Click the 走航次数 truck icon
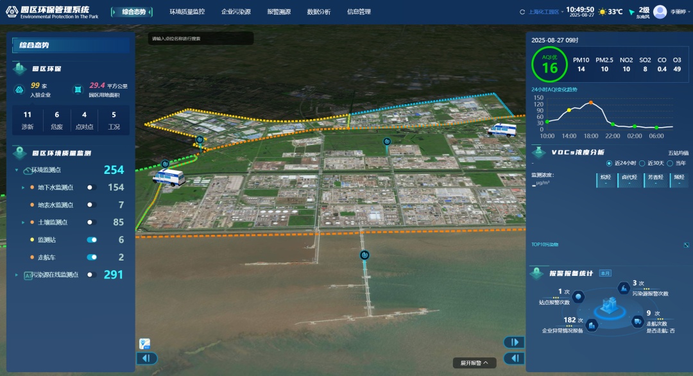The image size is (693, 376). pyautogui.click(x=637, y=321)
